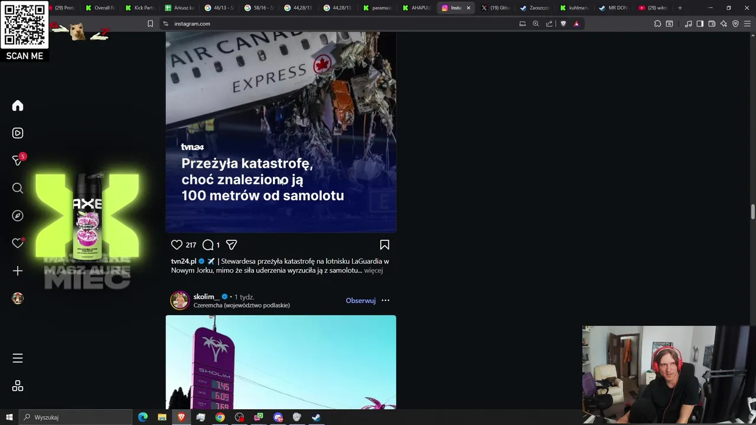Switch to the MR DON tab
The height and width of the screenshot is (425, 756).
click(614, 8)
